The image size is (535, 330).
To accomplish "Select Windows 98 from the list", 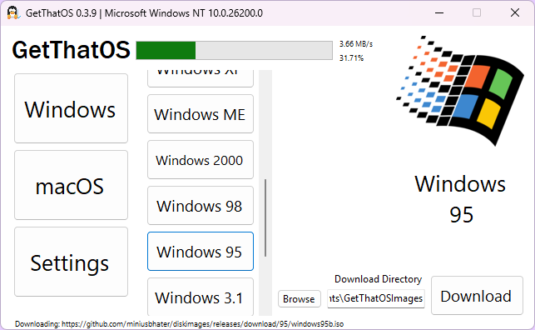I will click(201, 206).
